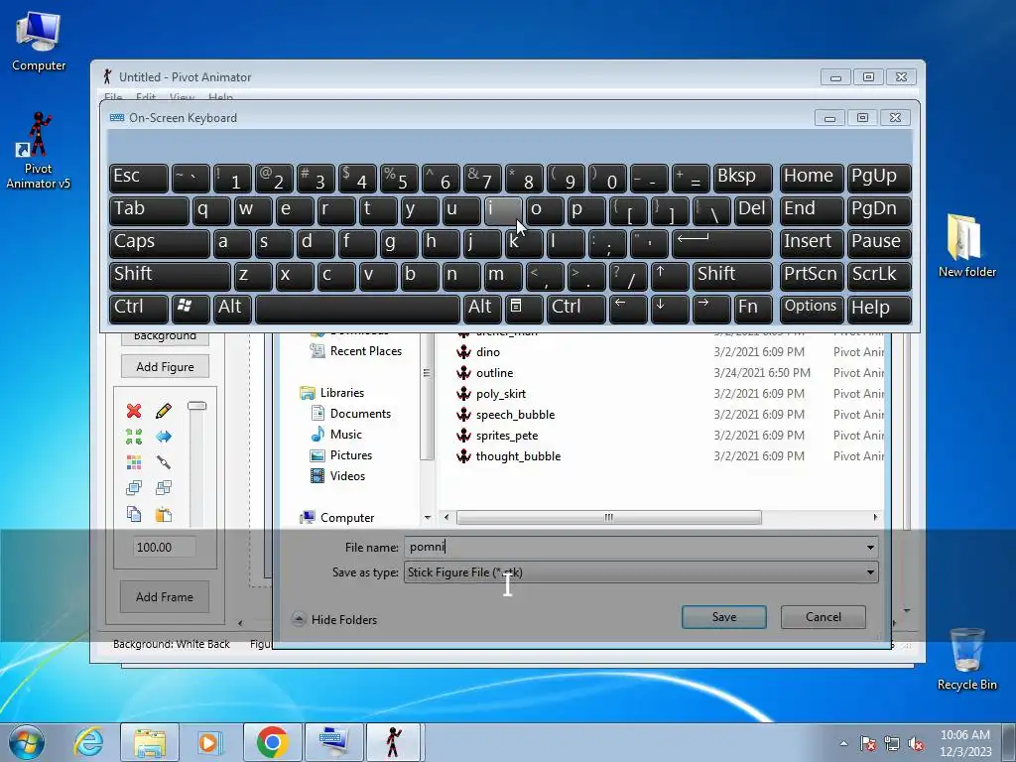Click the Enter key arrow icon

point(722,243)
